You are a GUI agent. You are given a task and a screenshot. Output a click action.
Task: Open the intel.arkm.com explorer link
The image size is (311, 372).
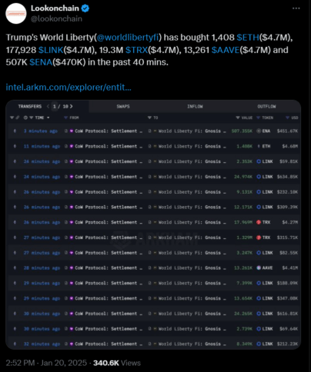[69, 88]
